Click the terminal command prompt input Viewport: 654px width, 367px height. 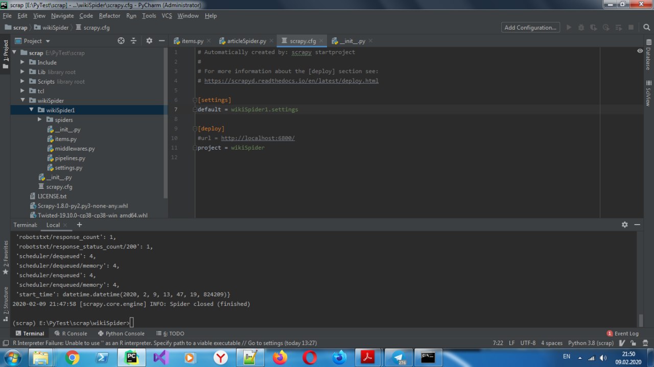click(132, 323)
